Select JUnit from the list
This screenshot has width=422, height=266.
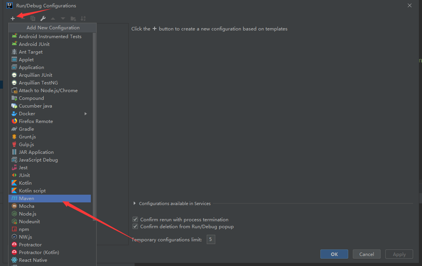click(x=50, y=175)
